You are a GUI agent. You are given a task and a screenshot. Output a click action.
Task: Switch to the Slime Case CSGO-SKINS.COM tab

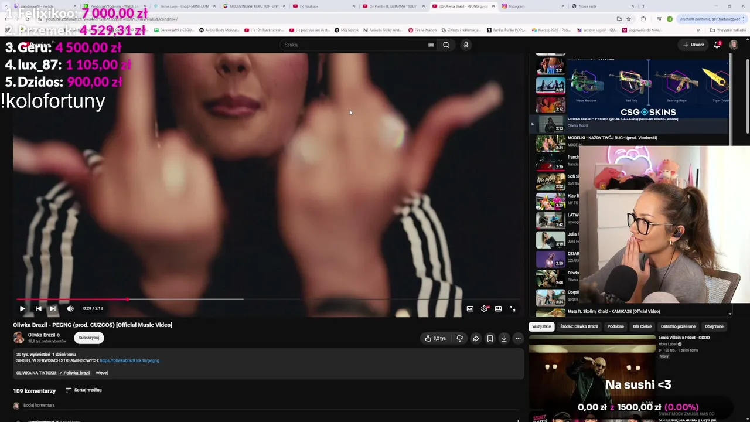[x=184, y=6]
